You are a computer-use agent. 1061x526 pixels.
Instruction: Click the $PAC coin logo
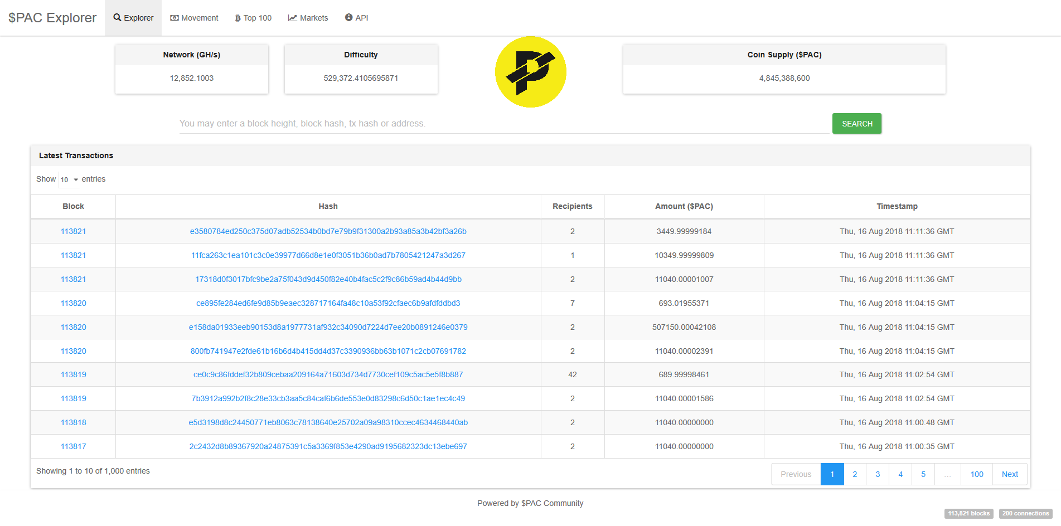point(530,72)
